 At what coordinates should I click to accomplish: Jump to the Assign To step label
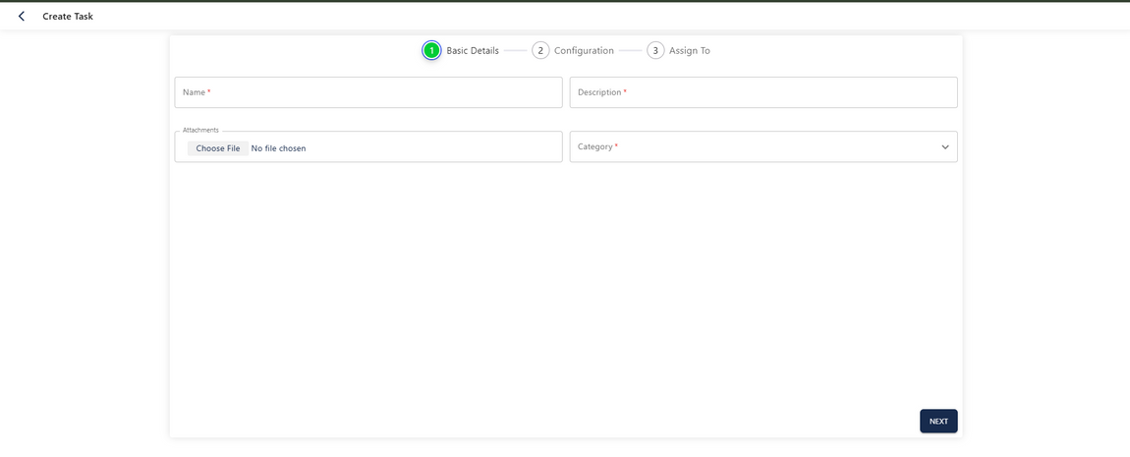click(690, 50)
